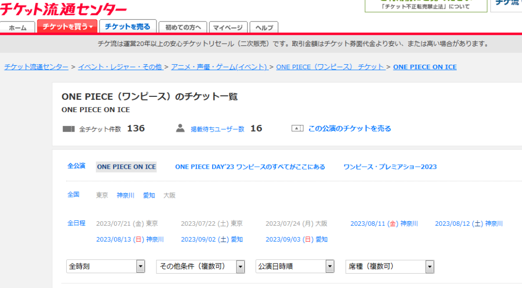Screen dimensions: 522x288
Task: Open the チケットを買う tab menu
Action: 67,27
